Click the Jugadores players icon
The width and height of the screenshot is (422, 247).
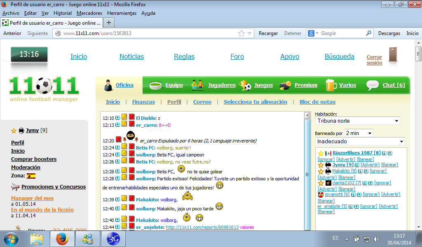tap(198, 85)
